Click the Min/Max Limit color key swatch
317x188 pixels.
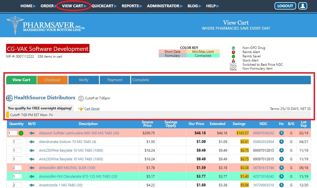tap(203, 51)
